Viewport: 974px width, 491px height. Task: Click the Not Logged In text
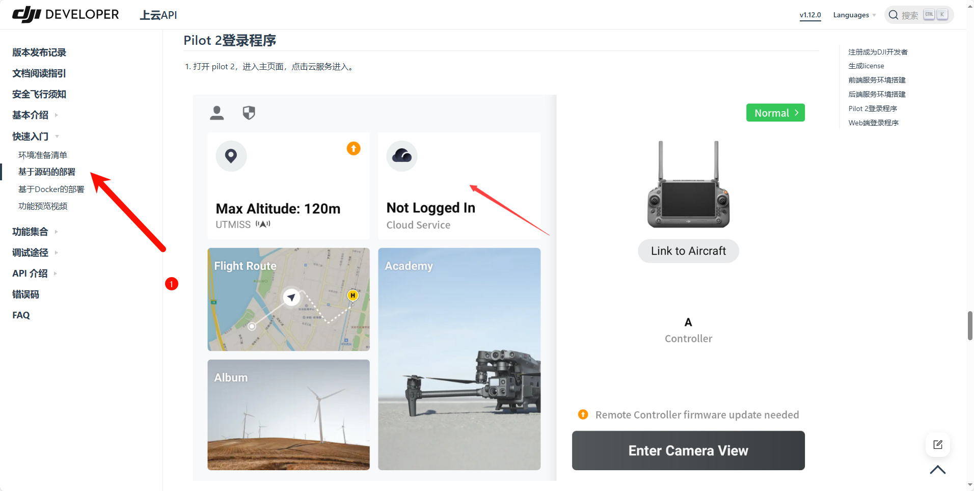coord(431,208)
